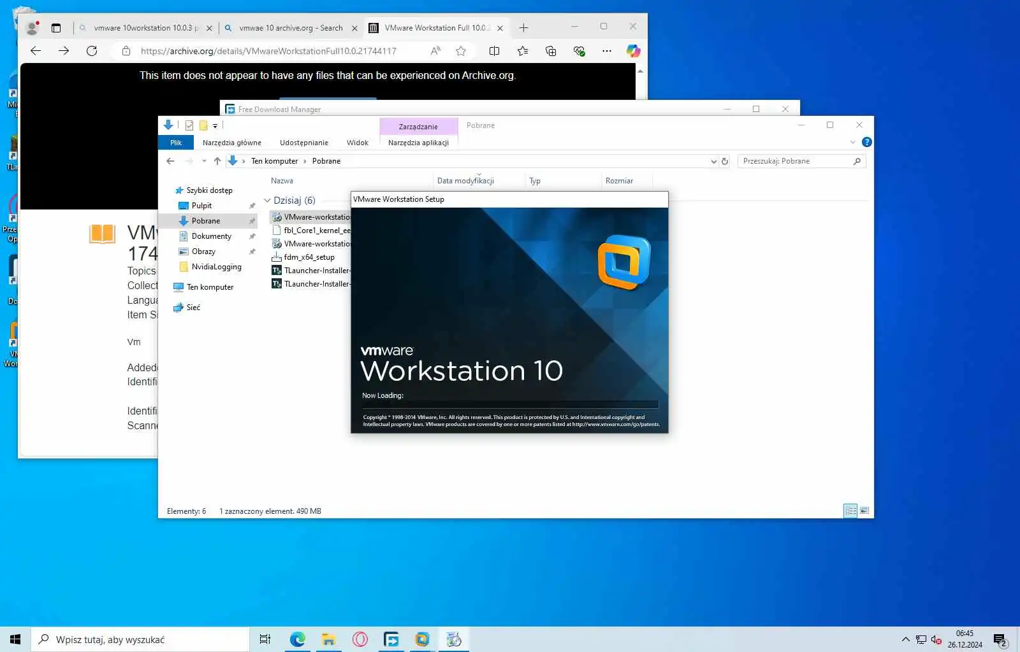
Task: Reload the archive.org page in Edge
Action: [x=92, y=51]
